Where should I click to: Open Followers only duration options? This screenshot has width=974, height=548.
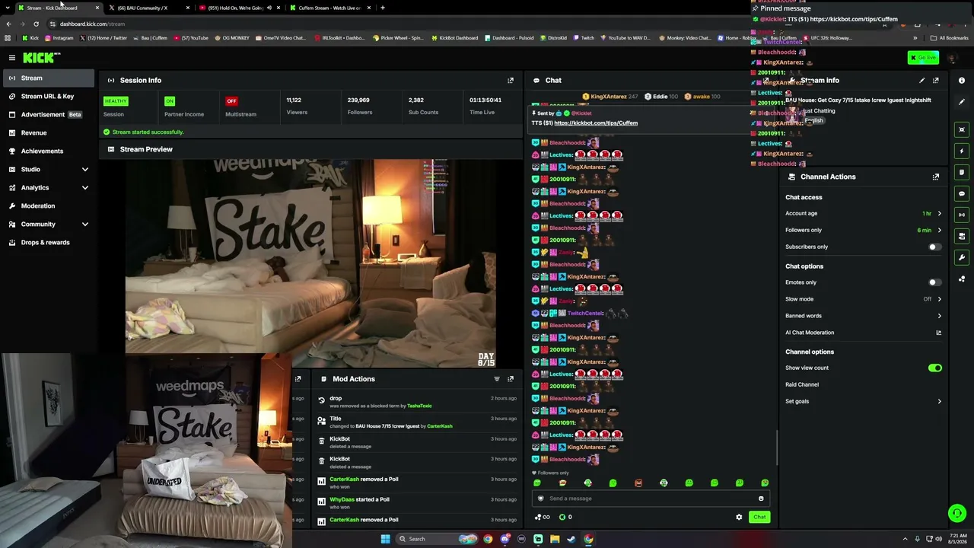pyautogui.click(x=863, y=230)
